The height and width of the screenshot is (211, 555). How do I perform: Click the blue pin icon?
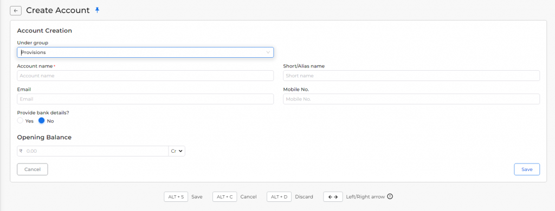98,10
